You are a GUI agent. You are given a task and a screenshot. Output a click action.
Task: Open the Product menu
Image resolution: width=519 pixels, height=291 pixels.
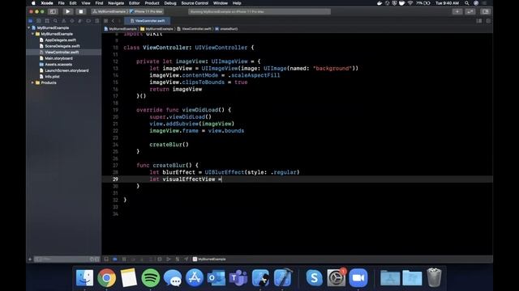152,3
